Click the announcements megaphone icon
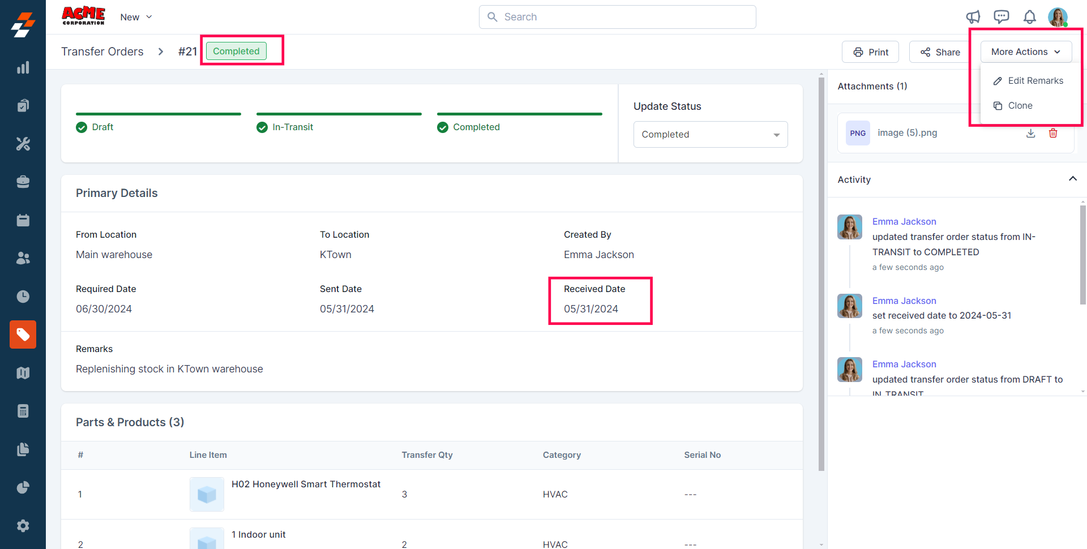 [x=973, y=17]
